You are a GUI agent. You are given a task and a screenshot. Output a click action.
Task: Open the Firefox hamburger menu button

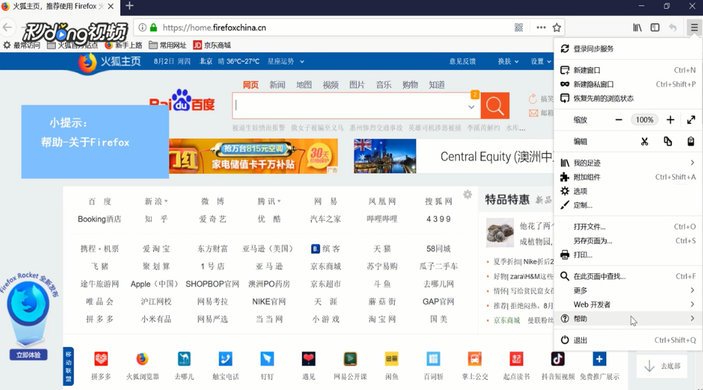click(694, 27)
